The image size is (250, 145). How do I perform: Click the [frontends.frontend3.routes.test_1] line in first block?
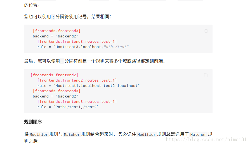click(x=77, y=41)
